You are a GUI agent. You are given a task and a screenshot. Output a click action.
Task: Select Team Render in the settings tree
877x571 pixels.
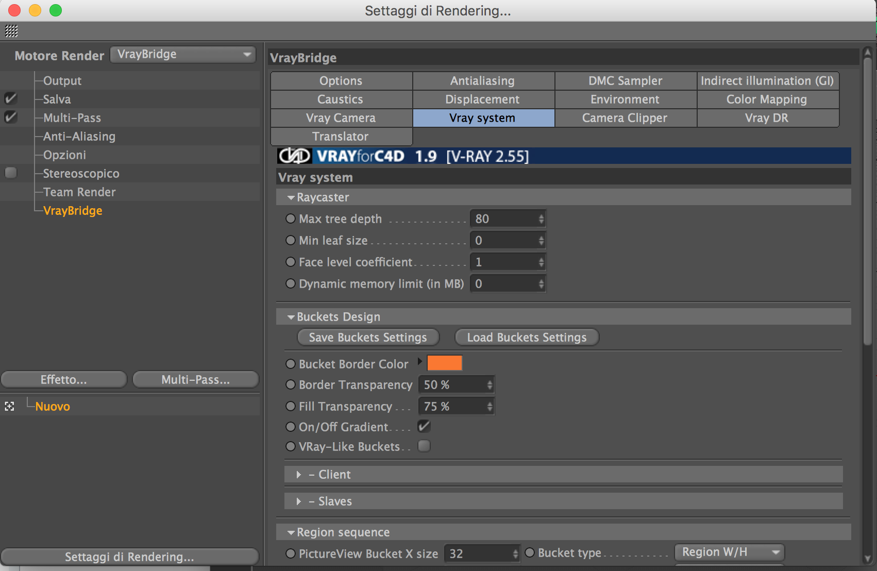click(79, 192)
